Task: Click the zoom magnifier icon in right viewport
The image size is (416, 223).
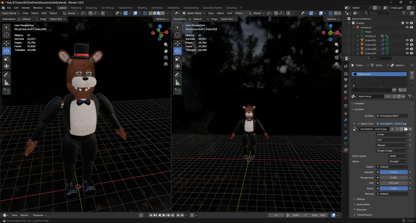Action: [x=336, y=44]
